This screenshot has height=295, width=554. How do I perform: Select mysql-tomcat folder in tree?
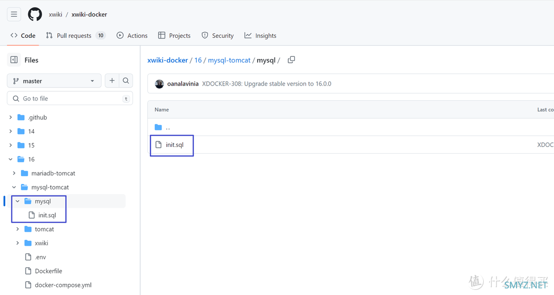pyautogui.click(x=50, y=187)
